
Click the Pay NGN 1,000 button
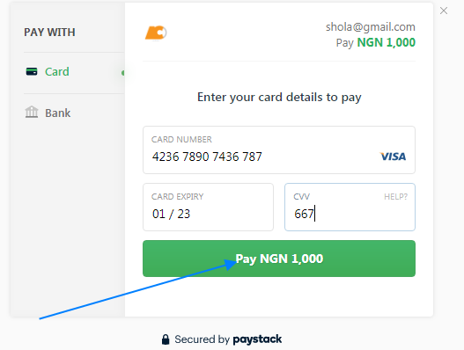coord(279,259)
